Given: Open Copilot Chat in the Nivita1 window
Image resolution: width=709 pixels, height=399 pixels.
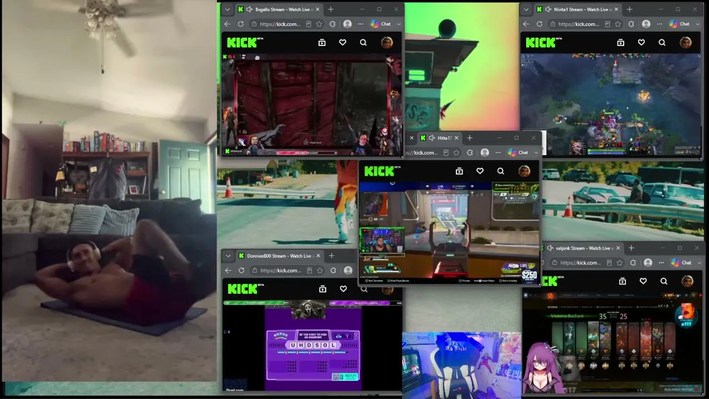Looking at the screenshot, I should (x=680, y=24).
